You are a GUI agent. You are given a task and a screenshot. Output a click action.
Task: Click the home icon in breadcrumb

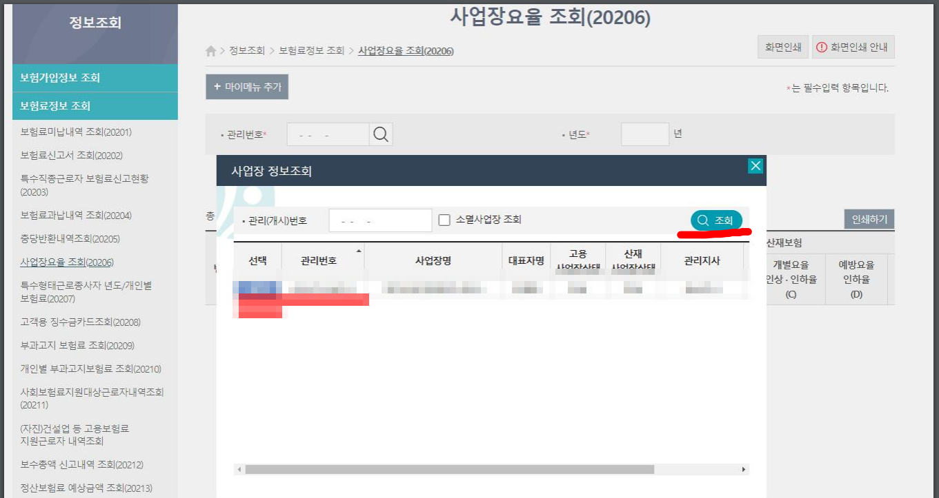211,51
